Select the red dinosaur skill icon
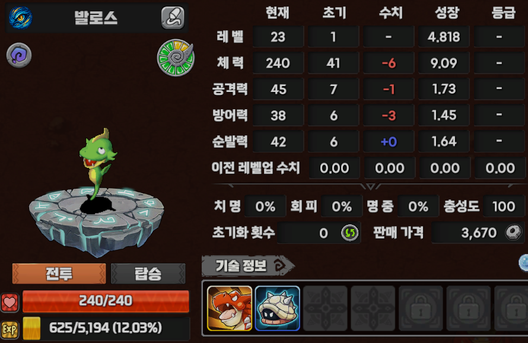The height and width of the screenshot is (343, 528). [x=230, y=309]
